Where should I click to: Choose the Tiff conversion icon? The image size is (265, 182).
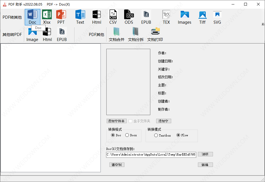[202, 17]
